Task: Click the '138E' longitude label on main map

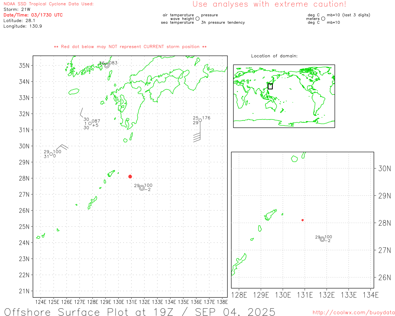Action: click(x=222, y=302)
